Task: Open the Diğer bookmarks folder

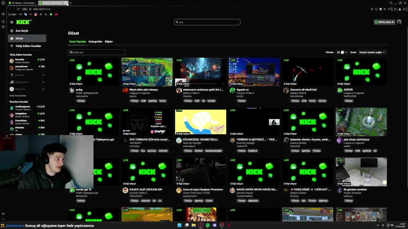Action: coord(12,14)
